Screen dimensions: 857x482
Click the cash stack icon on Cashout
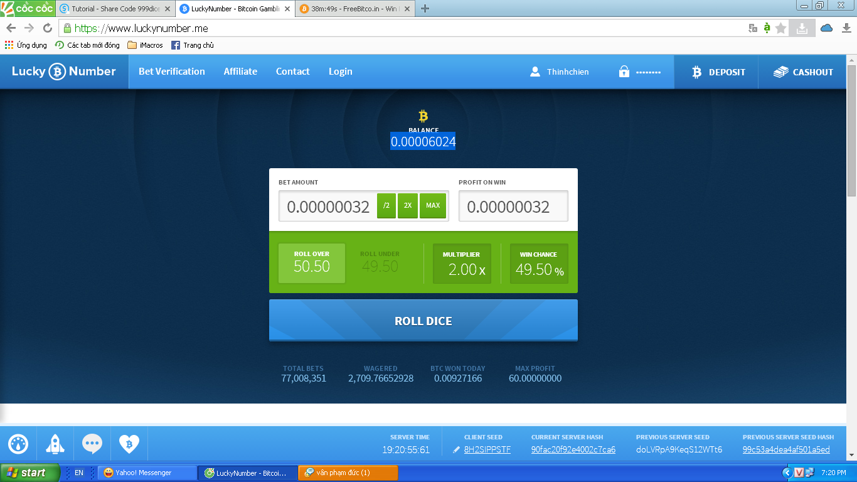(x=780, y=72)
